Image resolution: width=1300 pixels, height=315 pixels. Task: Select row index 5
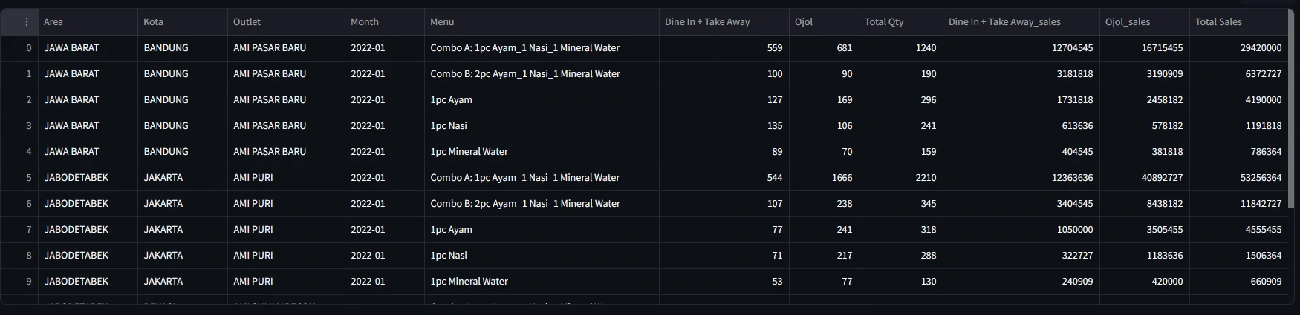tap(29, 178)
